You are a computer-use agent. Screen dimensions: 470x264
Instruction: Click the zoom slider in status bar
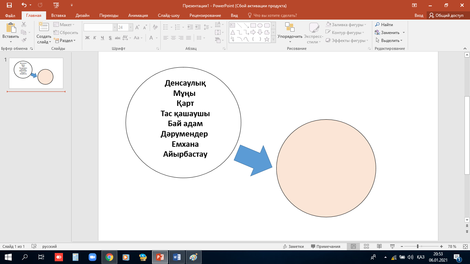pos(417,246)
